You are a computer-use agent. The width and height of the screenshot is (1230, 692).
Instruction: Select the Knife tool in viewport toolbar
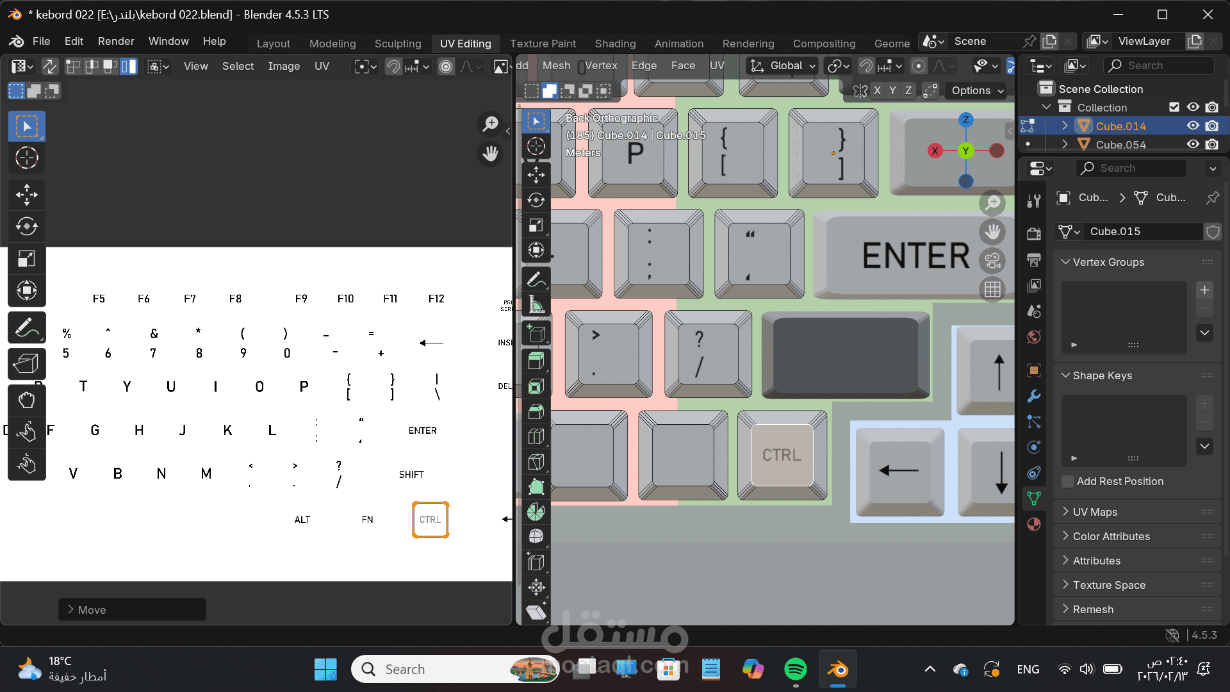pos(536,462)
